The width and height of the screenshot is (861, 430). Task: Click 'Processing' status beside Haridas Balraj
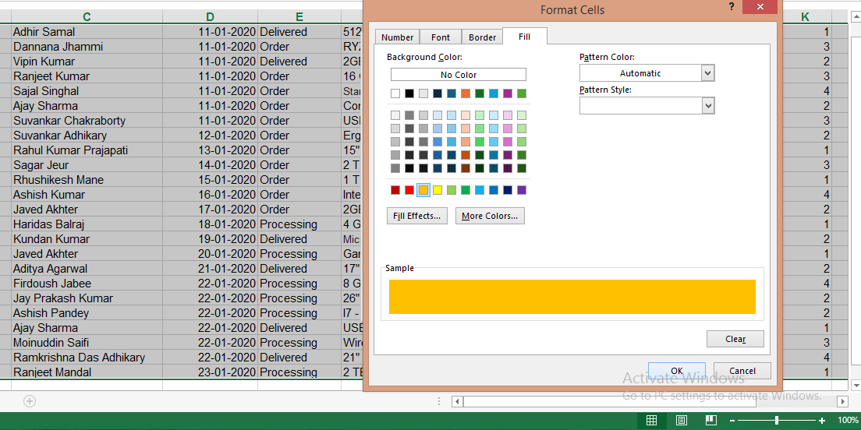click(299, 224)
